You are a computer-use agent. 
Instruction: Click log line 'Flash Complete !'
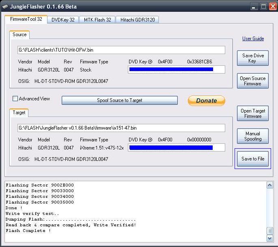tap(28, 231)
